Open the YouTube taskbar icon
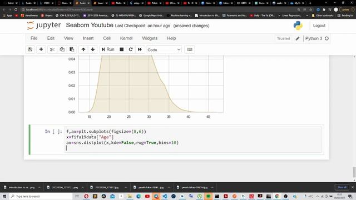The width and height of the screenshot is (356, 200). [x=147, y=196]
